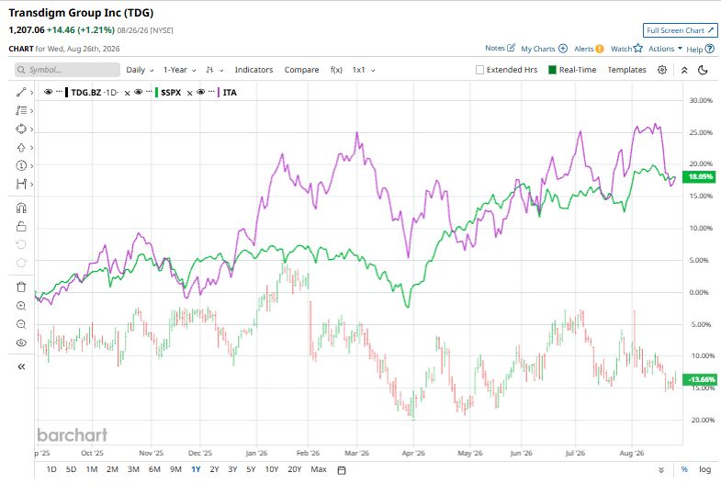This screenshot has height=484, width=721.
Task: Collapse the chart toolbar with up arrows
Action: (684, 70)
